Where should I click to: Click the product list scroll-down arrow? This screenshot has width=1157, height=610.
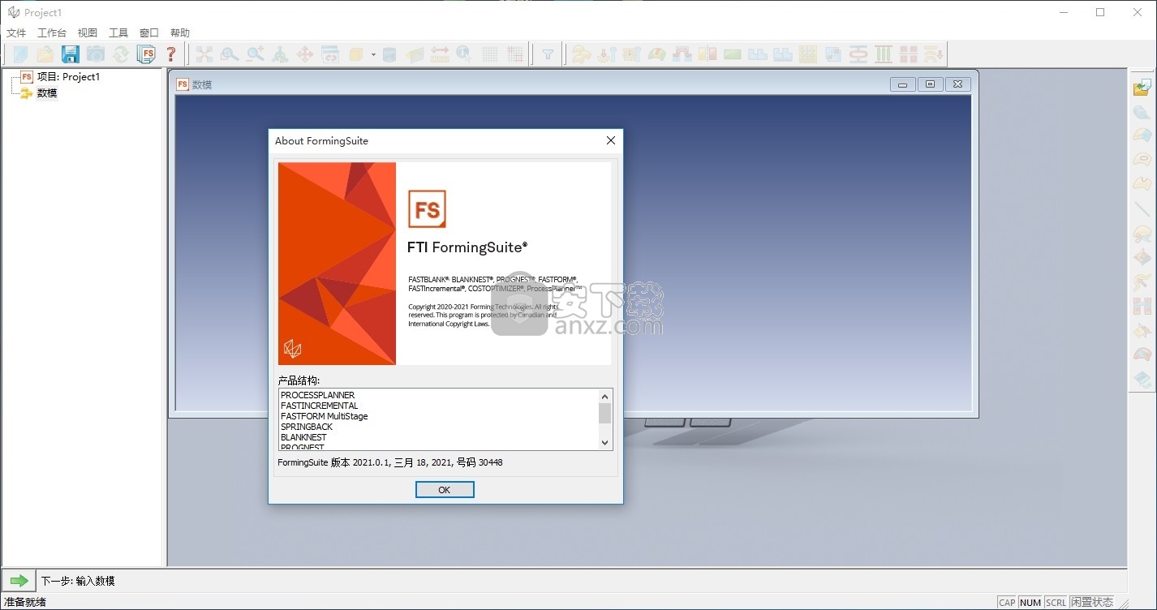click(x=604, y=443)
